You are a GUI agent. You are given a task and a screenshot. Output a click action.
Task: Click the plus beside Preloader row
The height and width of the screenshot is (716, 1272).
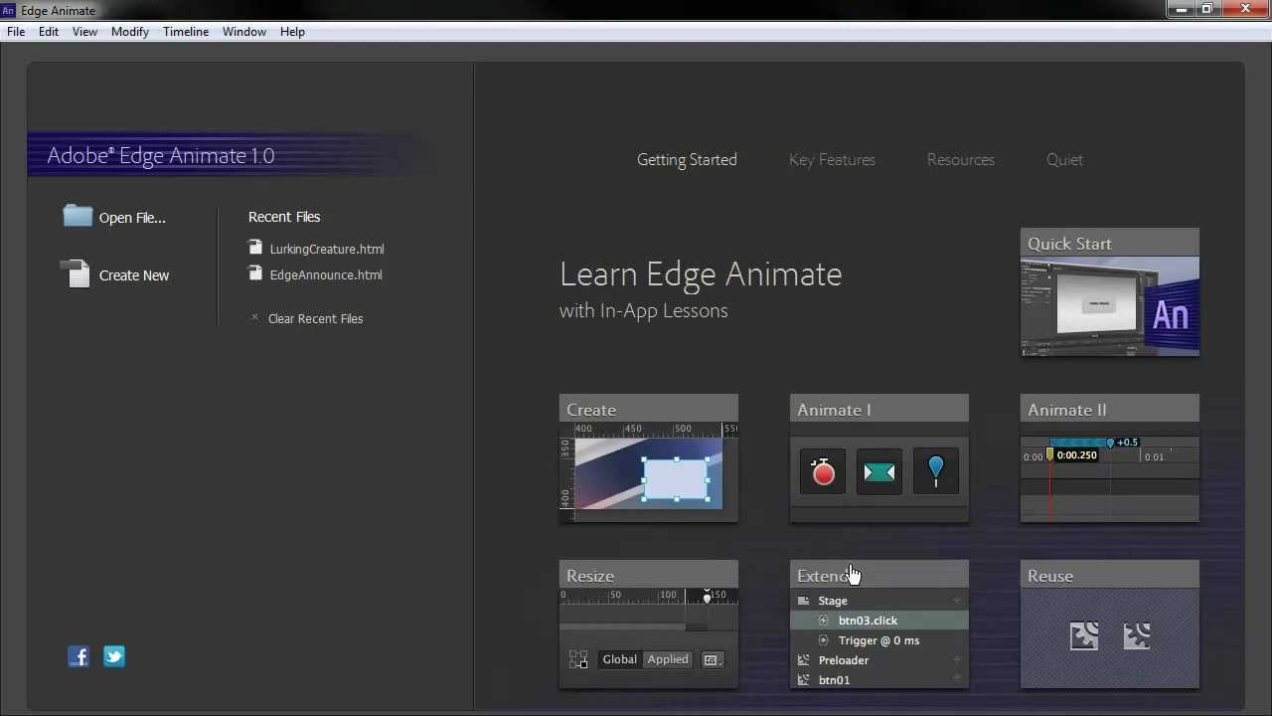pos(957,659)
